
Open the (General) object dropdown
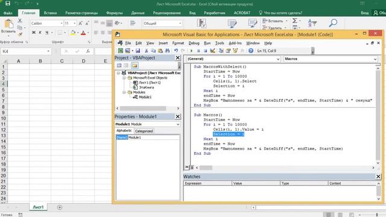278,59
